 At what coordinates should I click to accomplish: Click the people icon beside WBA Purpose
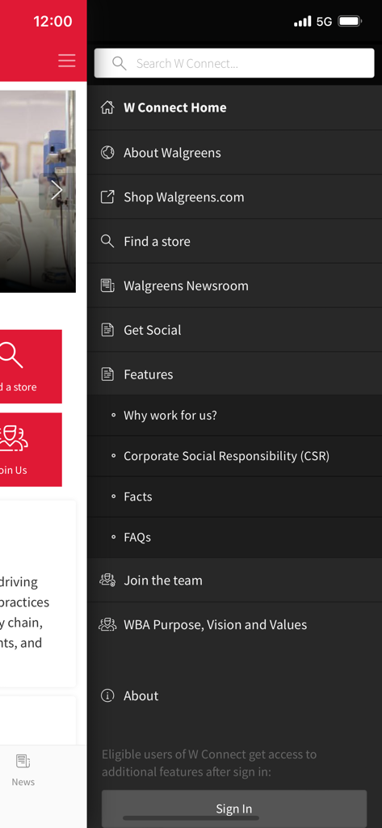click(x=107, y=624)
